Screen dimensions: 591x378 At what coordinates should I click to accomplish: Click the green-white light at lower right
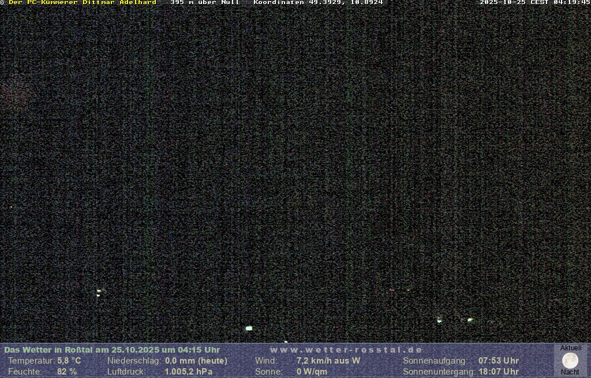coord(470,319)
